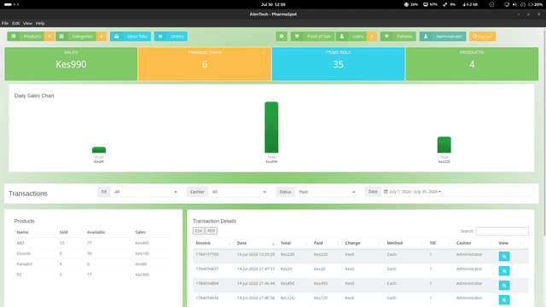Screen dimensions: 546x307
Task: Add a new product with plus icon
Action: tap(49, 36)
